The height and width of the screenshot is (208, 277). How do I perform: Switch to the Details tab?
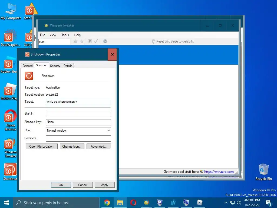(x=68, y=66)
